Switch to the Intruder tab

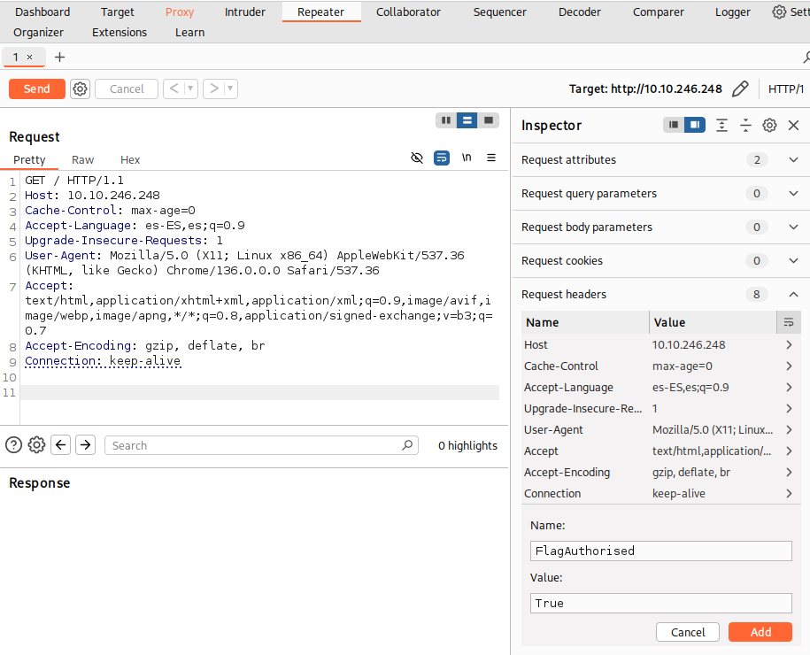(x=245, y=12)
